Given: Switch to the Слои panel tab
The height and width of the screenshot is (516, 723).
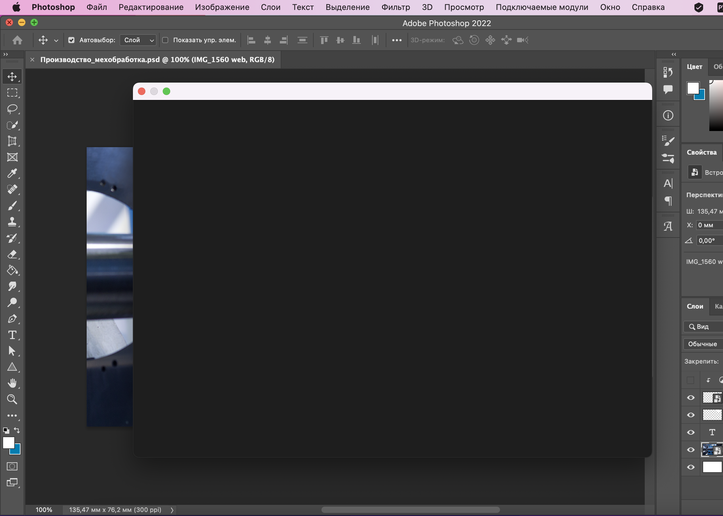Looking at the screenshot, I should [x=695, y=306].
